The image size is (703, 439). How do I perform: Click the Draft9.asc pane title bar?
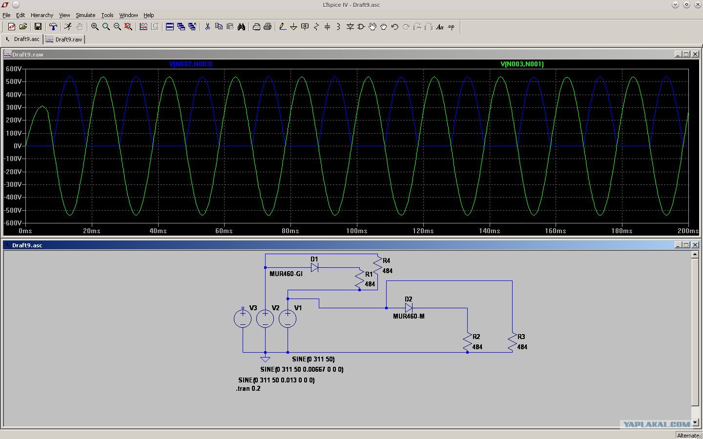point(351,245)
